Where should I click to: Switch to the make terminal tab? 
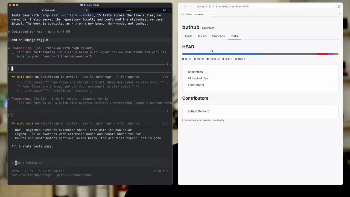click(129, 10)
